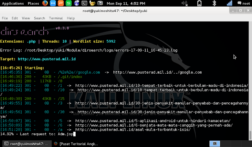The width and height of the screenshot is (252, 147).
Task: Open the Terminal menu in menubar
Action: click(56, 18)
